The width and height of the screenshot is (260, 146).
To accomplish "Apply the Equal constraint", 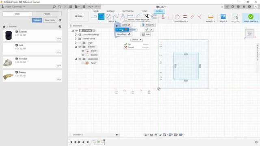I will (185, 17).
